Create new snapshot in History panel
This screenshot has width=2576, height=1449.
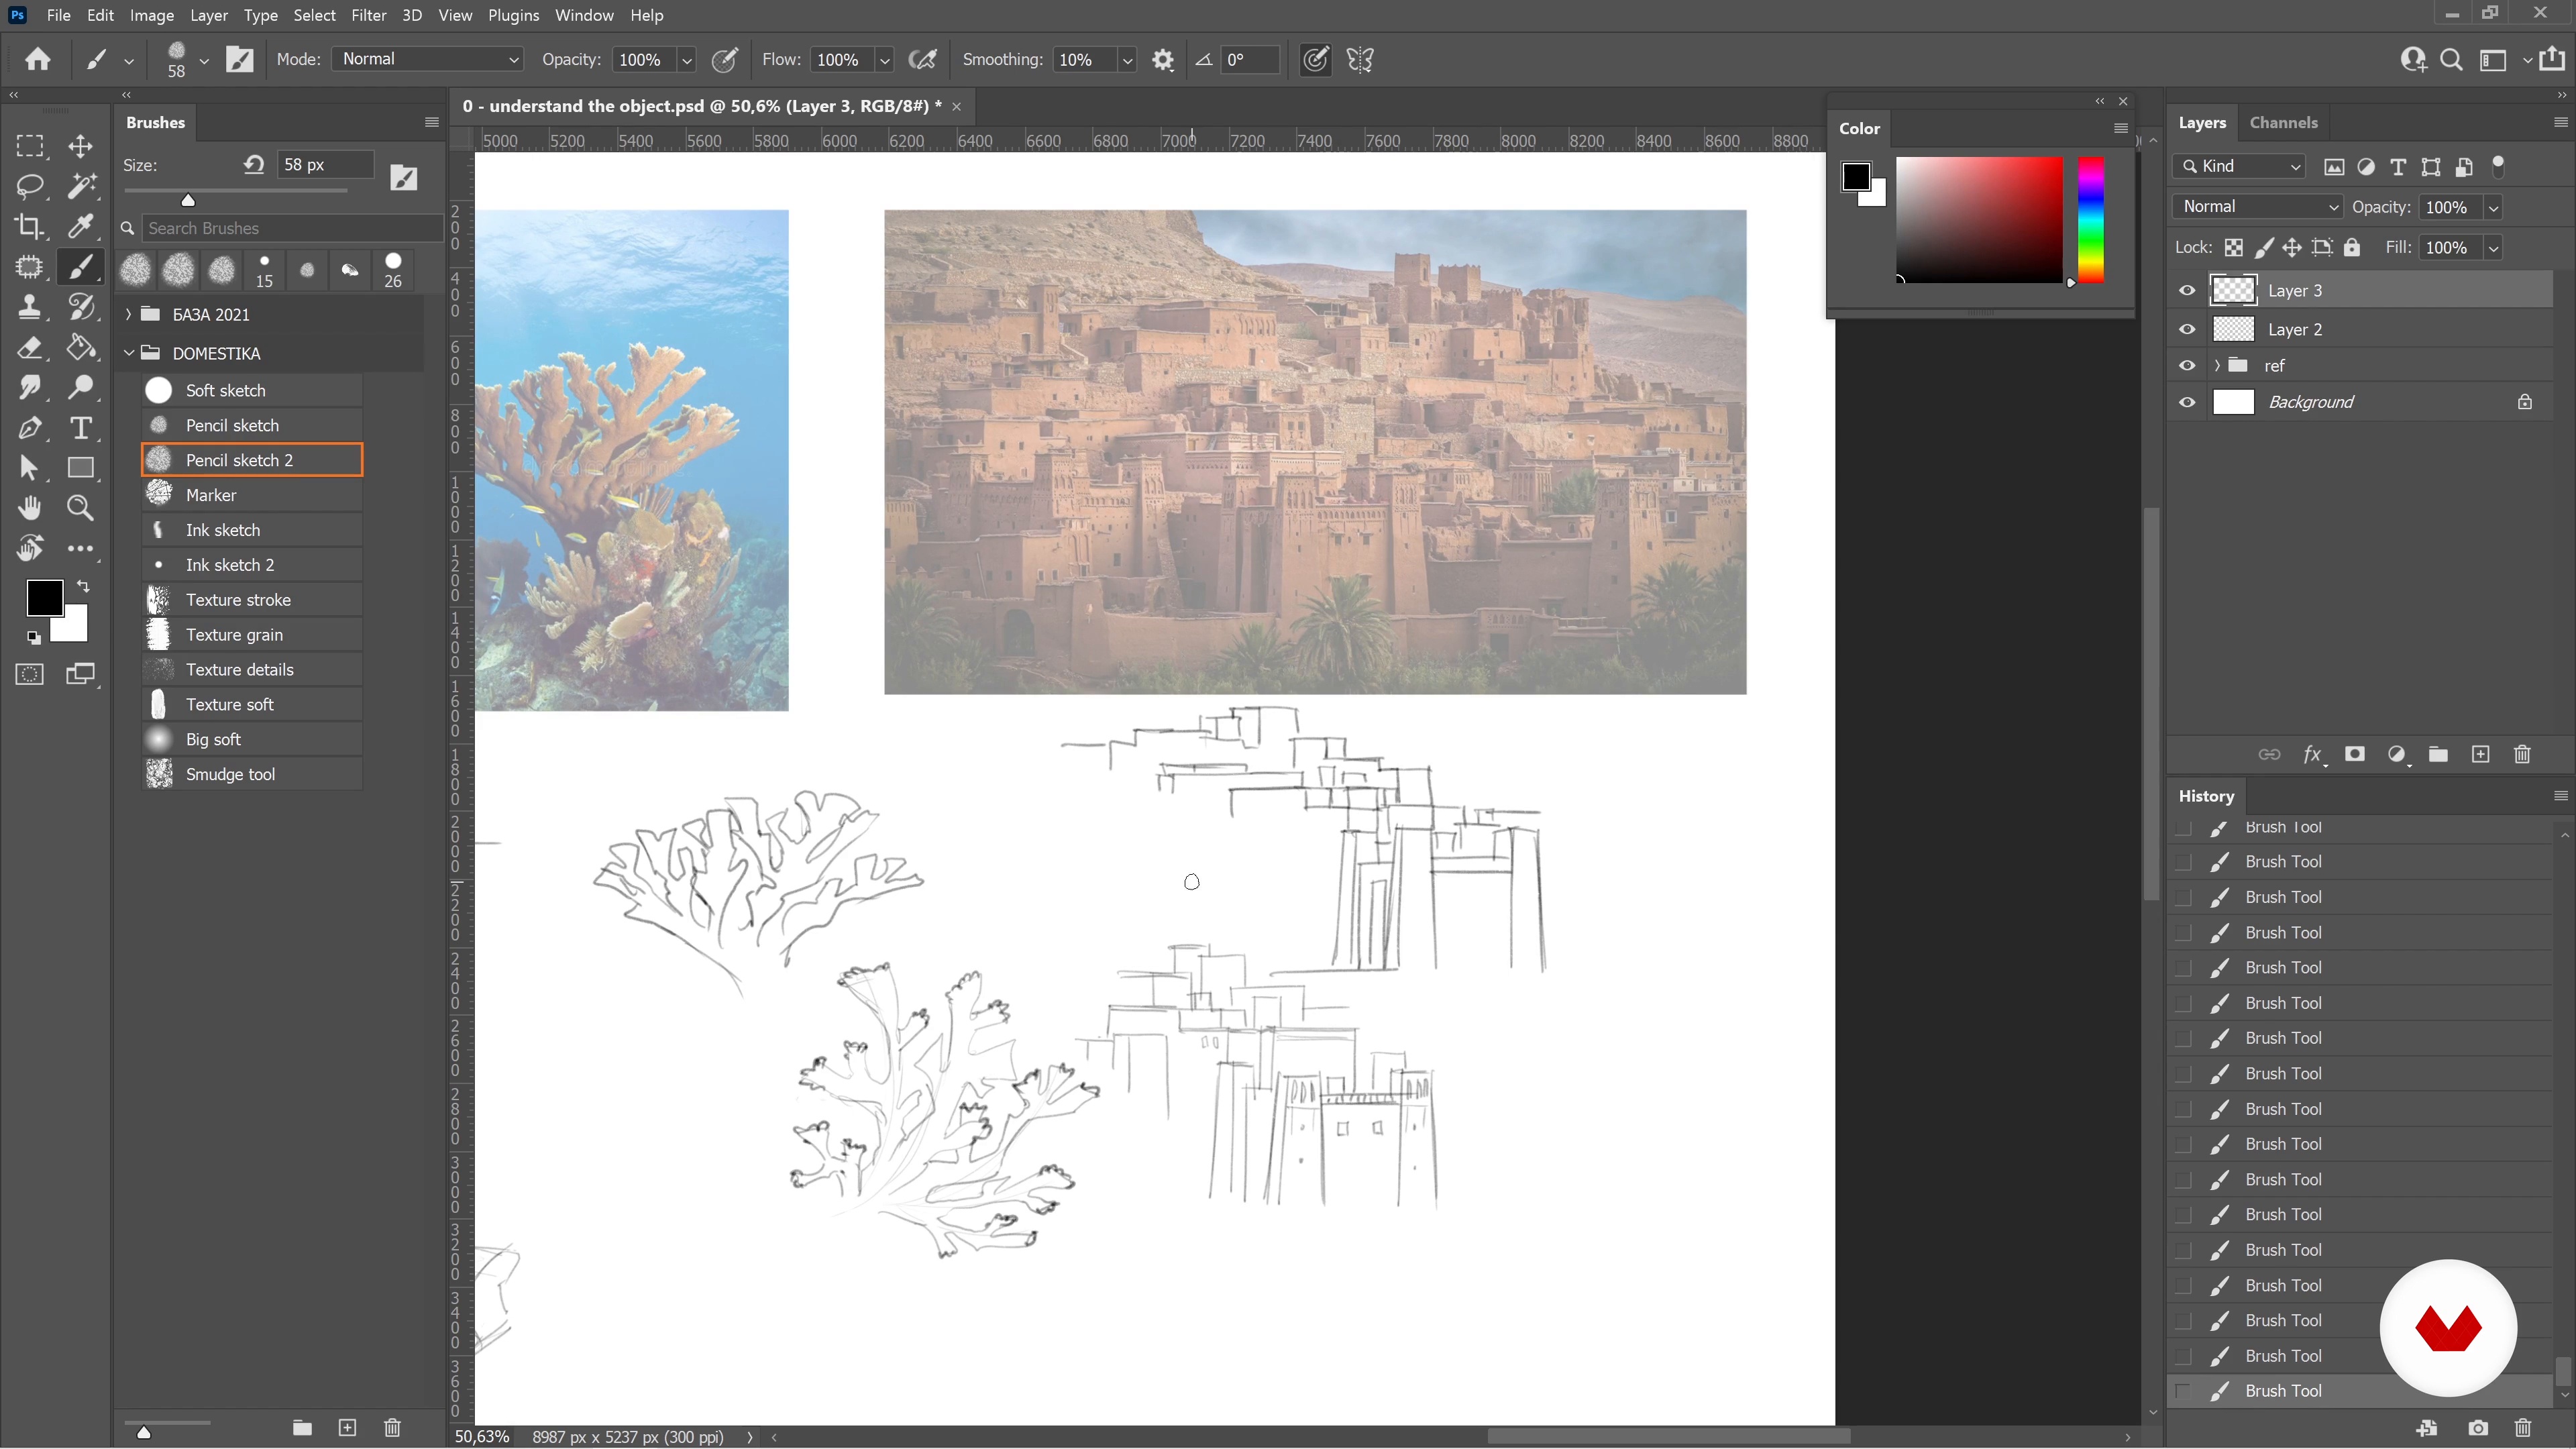tap(2478, 1428)
